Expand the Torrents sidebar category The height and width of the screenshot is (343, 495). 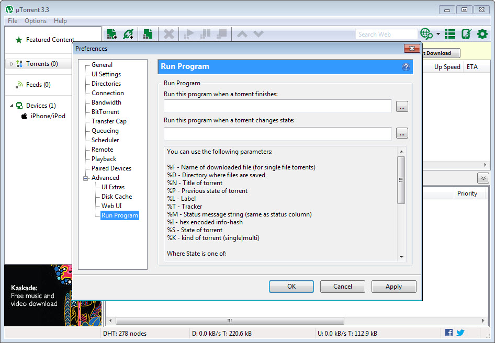[12, 64]
